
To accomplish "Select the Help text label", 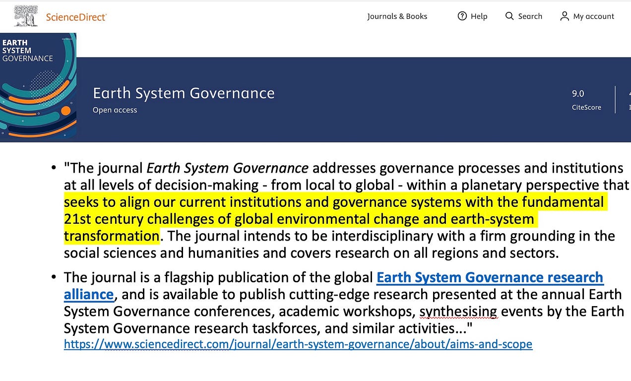I will pyautogui.click(x=479, y=16).
